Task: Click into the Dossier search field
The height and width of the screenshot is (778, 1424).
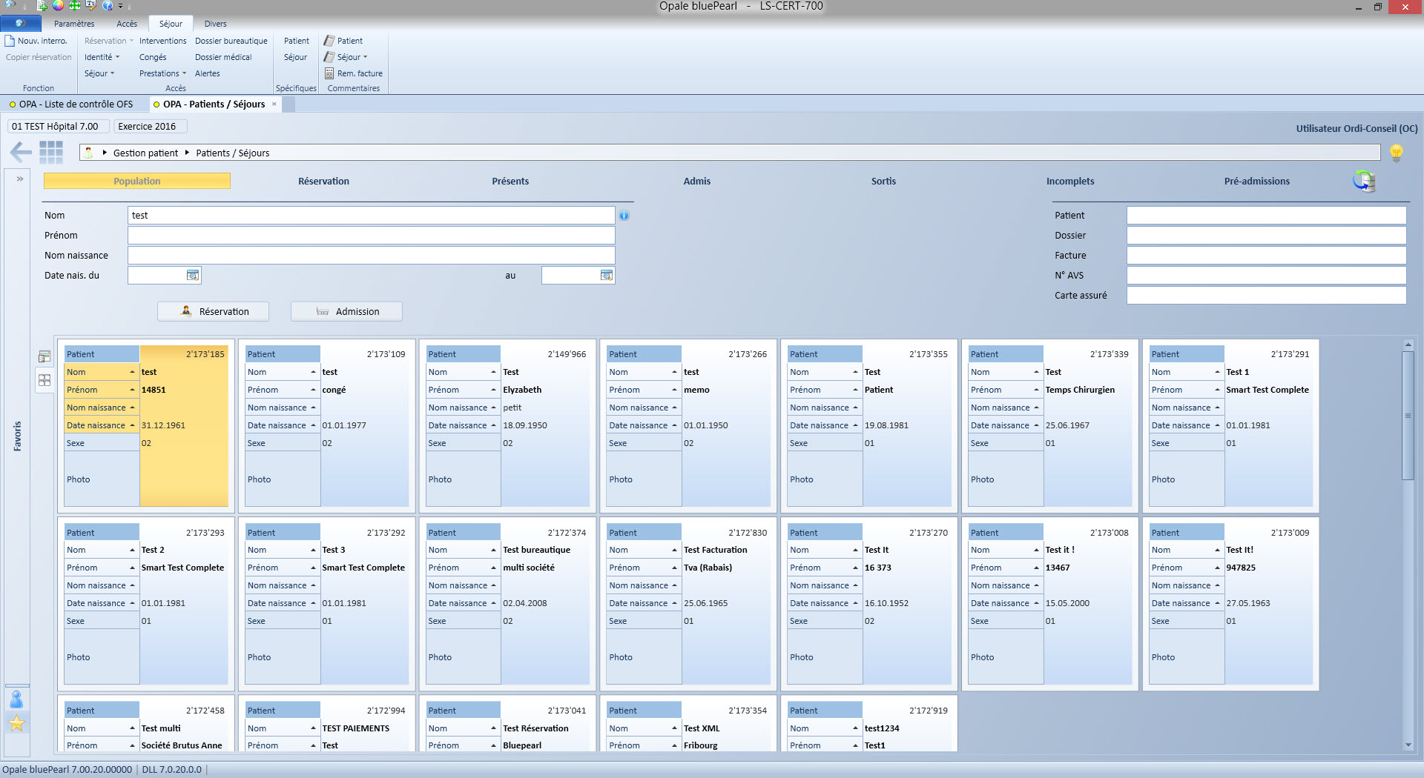Action: pos(1266,236)
